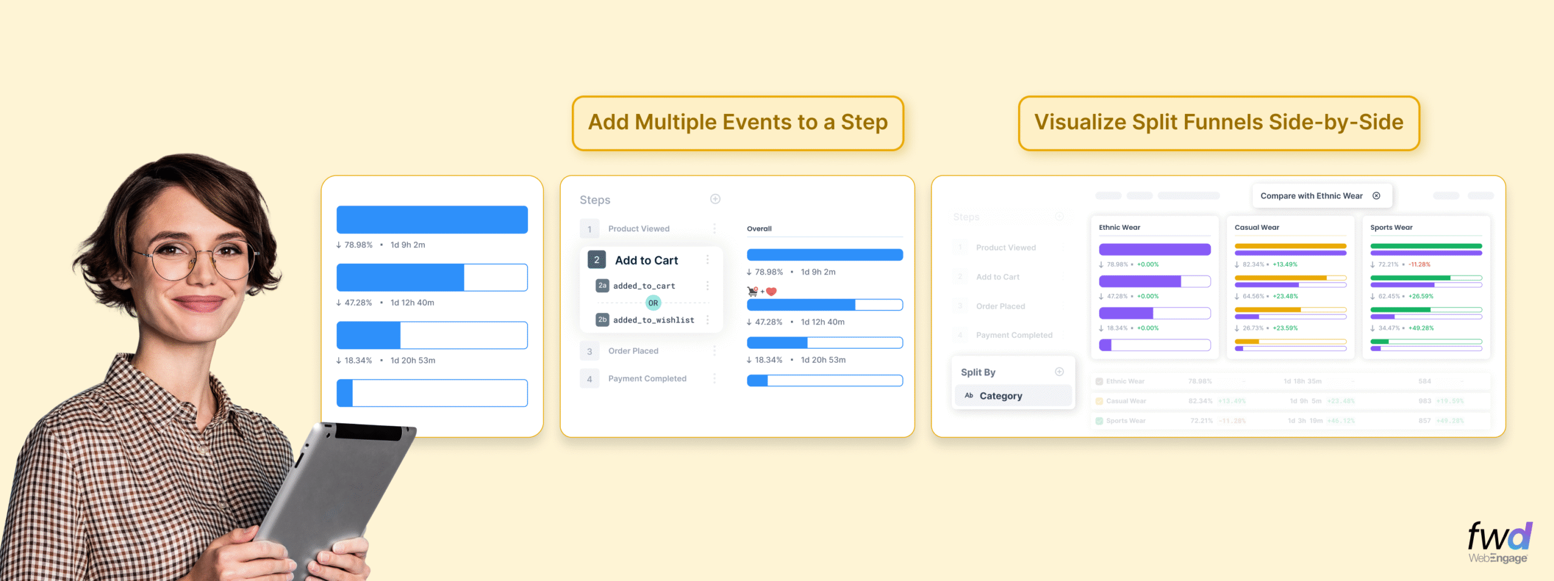Open the three-dot menu for Add to Cart step
The width and height of the screenshot is (1554, 581).
pos(707,260)
